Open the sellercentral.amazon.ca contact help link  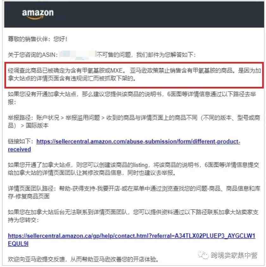131,236
